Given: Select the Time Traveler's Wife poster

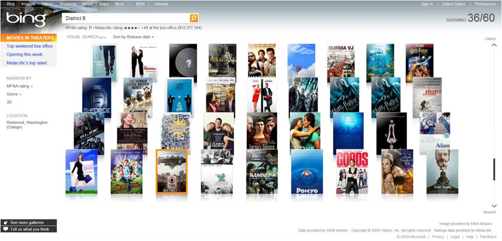Looking at the screenshot, I should (397, 171).
